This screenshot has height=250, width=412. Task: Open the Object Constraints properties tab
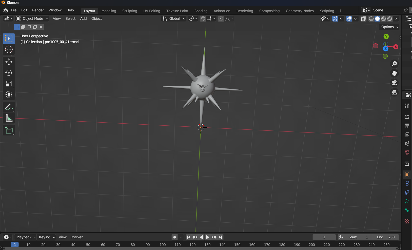click(x=407, y=193)
